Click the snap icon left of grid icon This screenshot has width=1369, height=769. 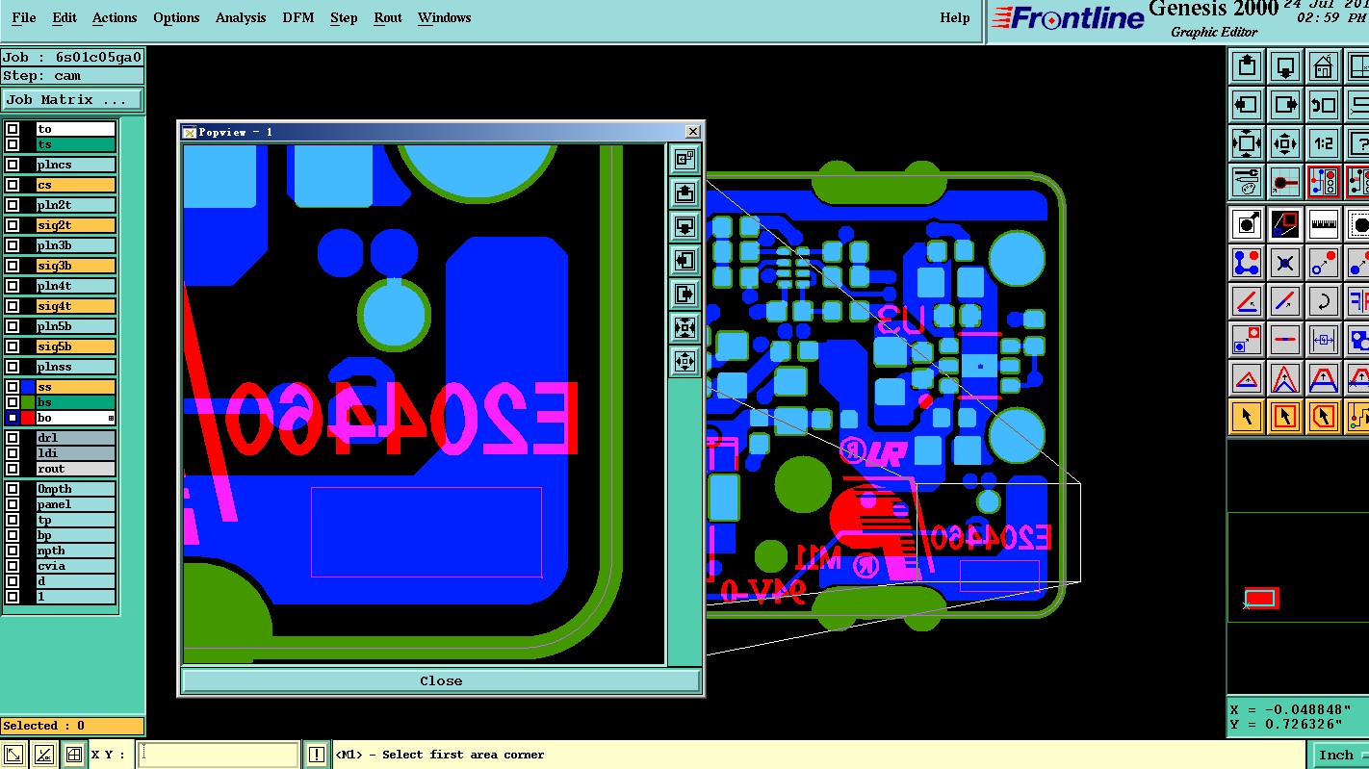(x=43, y=755)
